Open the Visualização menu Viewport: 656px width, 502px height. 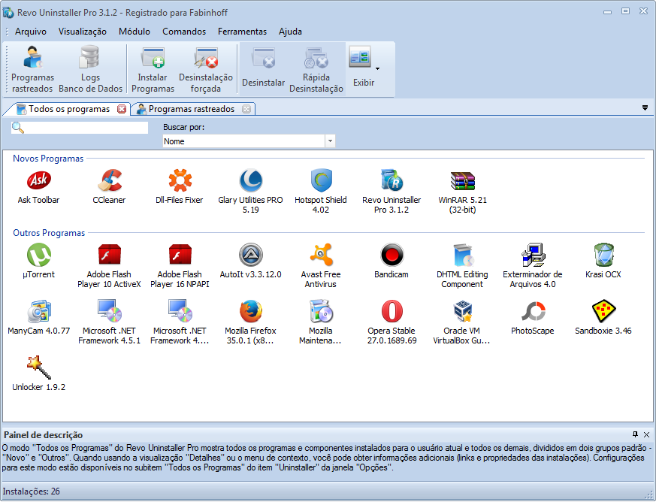click(83, 32)
